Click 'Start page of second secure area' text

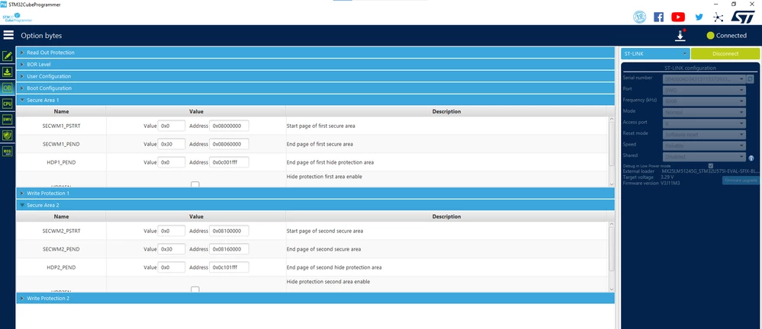coord(325,231)
